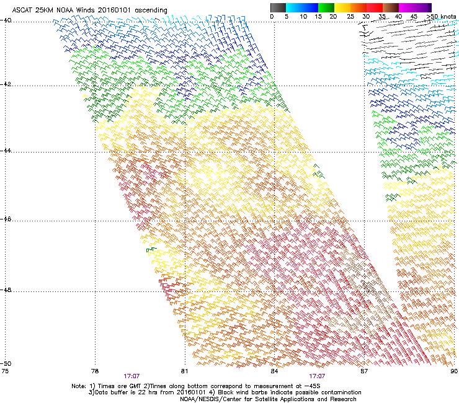Screen dimensions: 459x403
Task: Click the 90 longitude axis label
Action: click(454, 371)
